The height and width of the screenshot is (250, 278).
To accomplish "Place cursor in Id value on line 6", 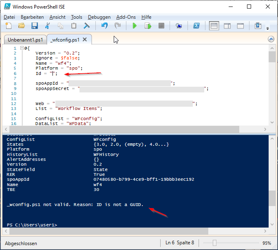I will click(x=53, y=73).
